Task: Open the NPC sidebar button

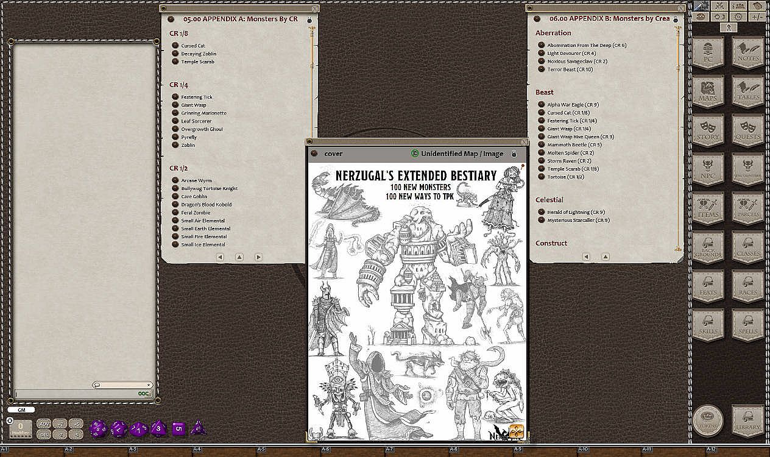Action: 708,170
